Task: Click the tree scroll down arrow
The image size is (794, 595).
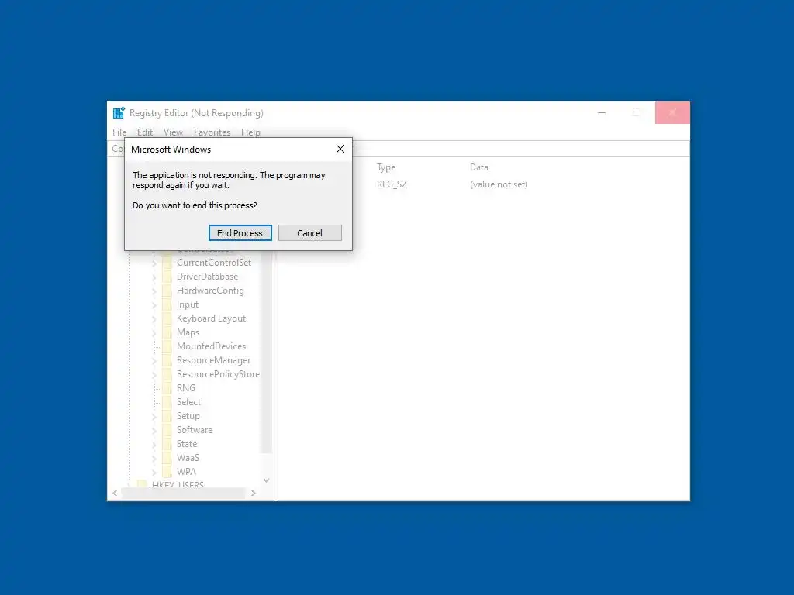Action: click(x=267, y=480)
